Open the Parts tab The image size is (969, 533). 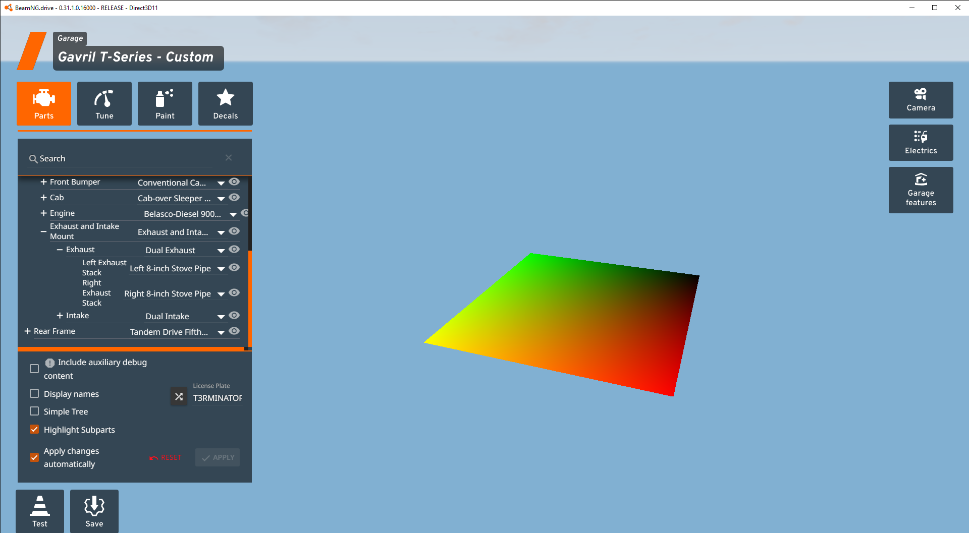click(x=44, y=103)
